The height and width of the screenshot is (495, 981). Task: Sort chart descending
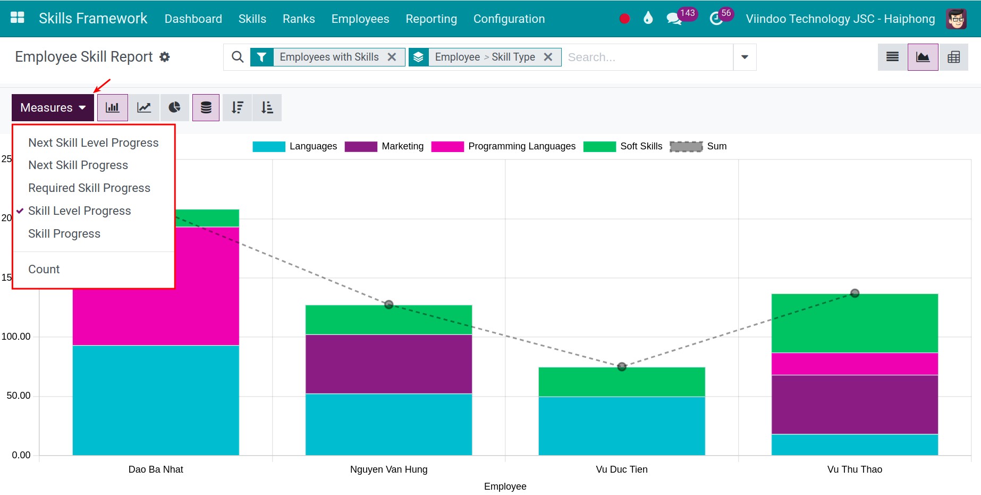point(238,107)
